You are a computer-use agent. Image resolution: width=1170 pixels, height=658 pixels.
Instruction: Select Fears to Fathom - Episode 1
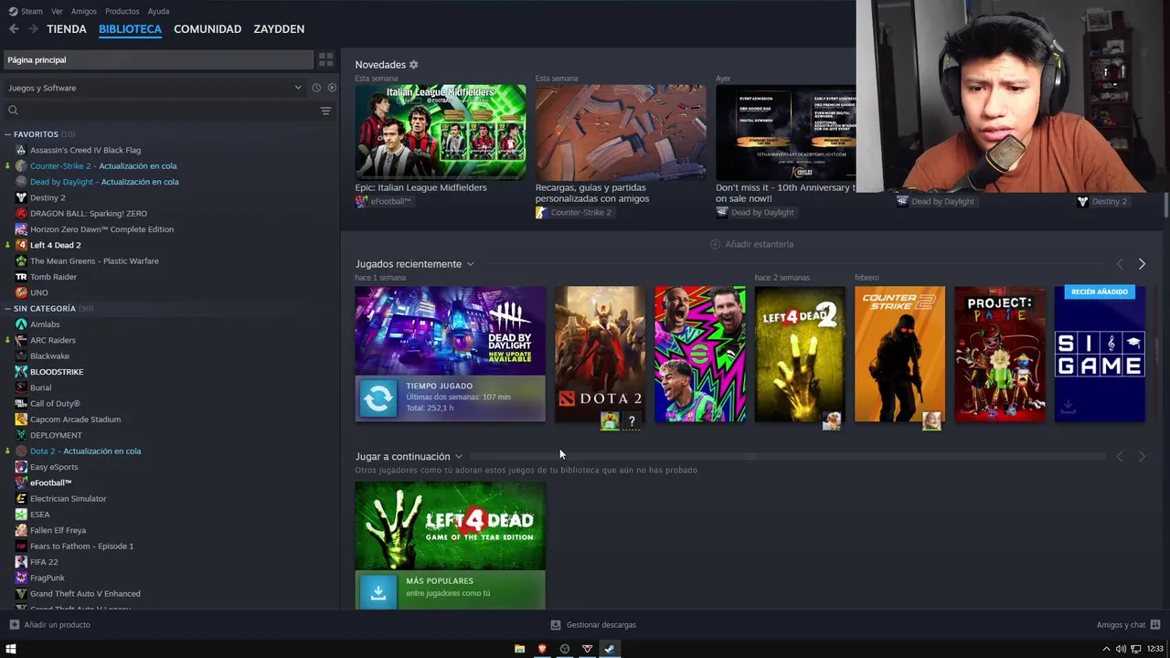[x=81, y=547]
